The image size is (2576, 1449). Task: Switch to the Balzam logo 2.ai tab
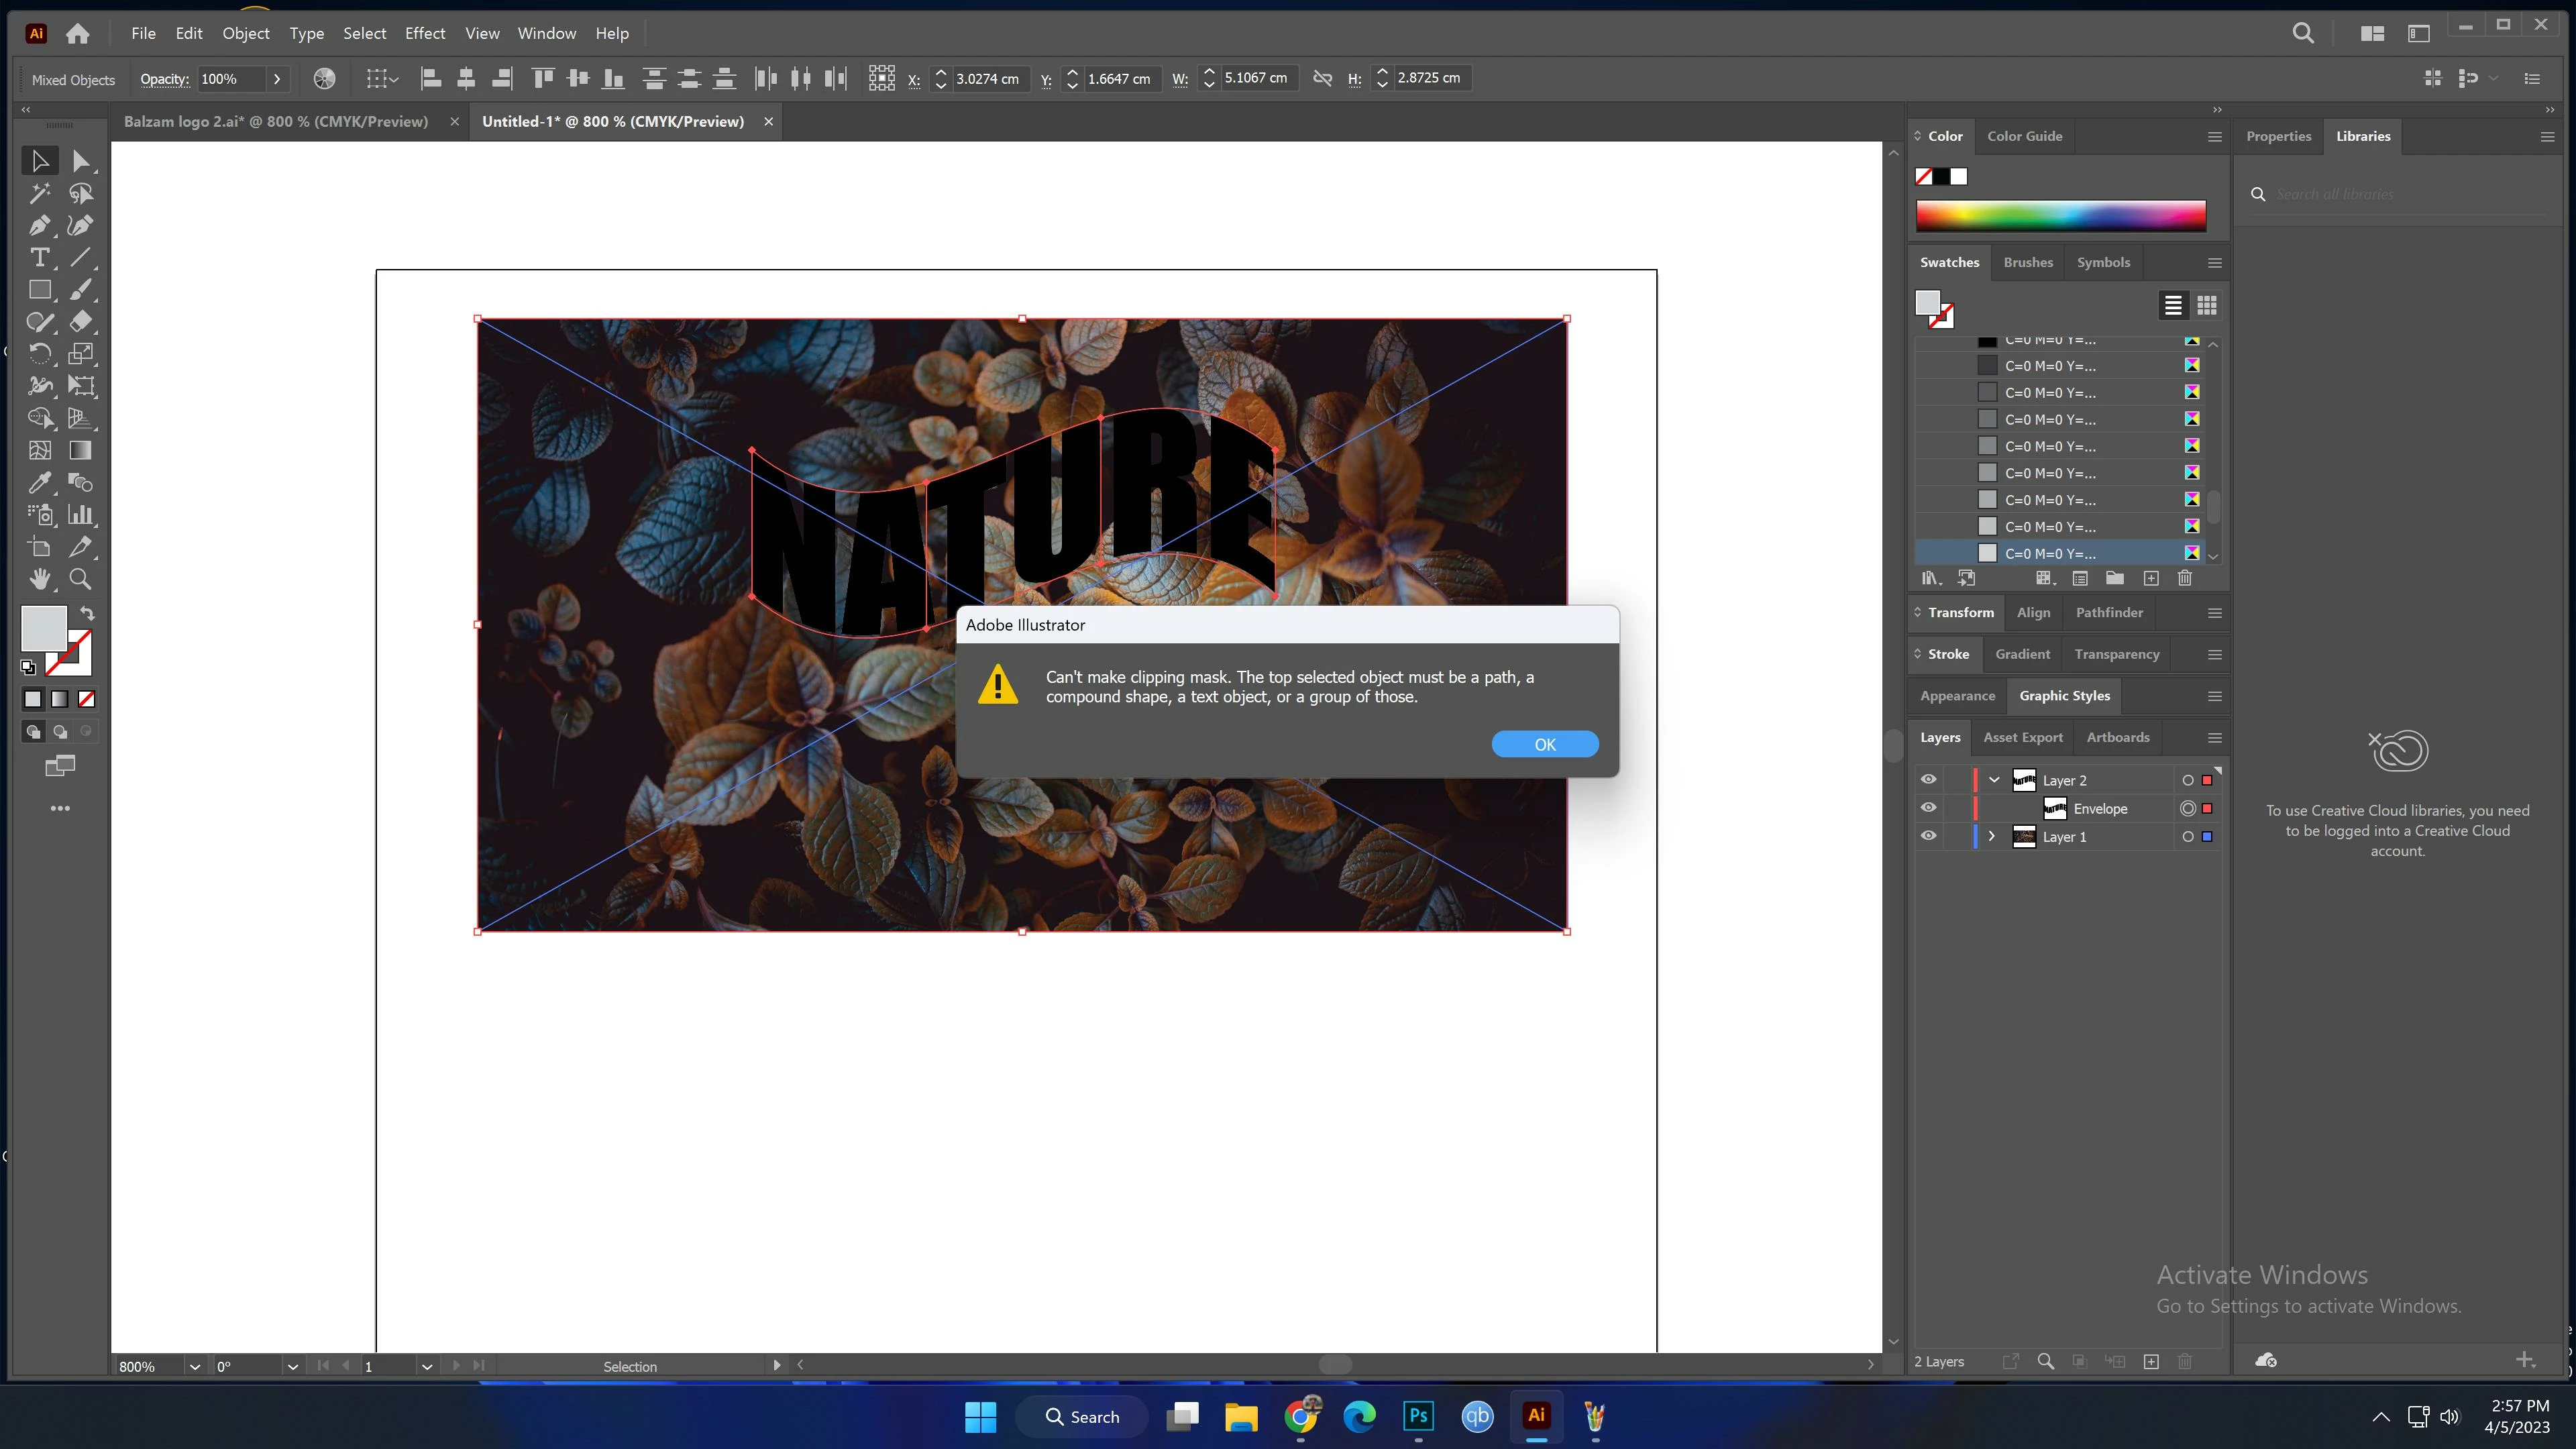click(276, 121)
